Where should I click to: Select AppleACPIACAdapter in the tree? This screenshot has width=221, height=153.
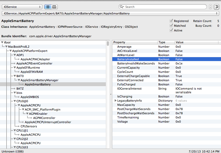(35, 59)
